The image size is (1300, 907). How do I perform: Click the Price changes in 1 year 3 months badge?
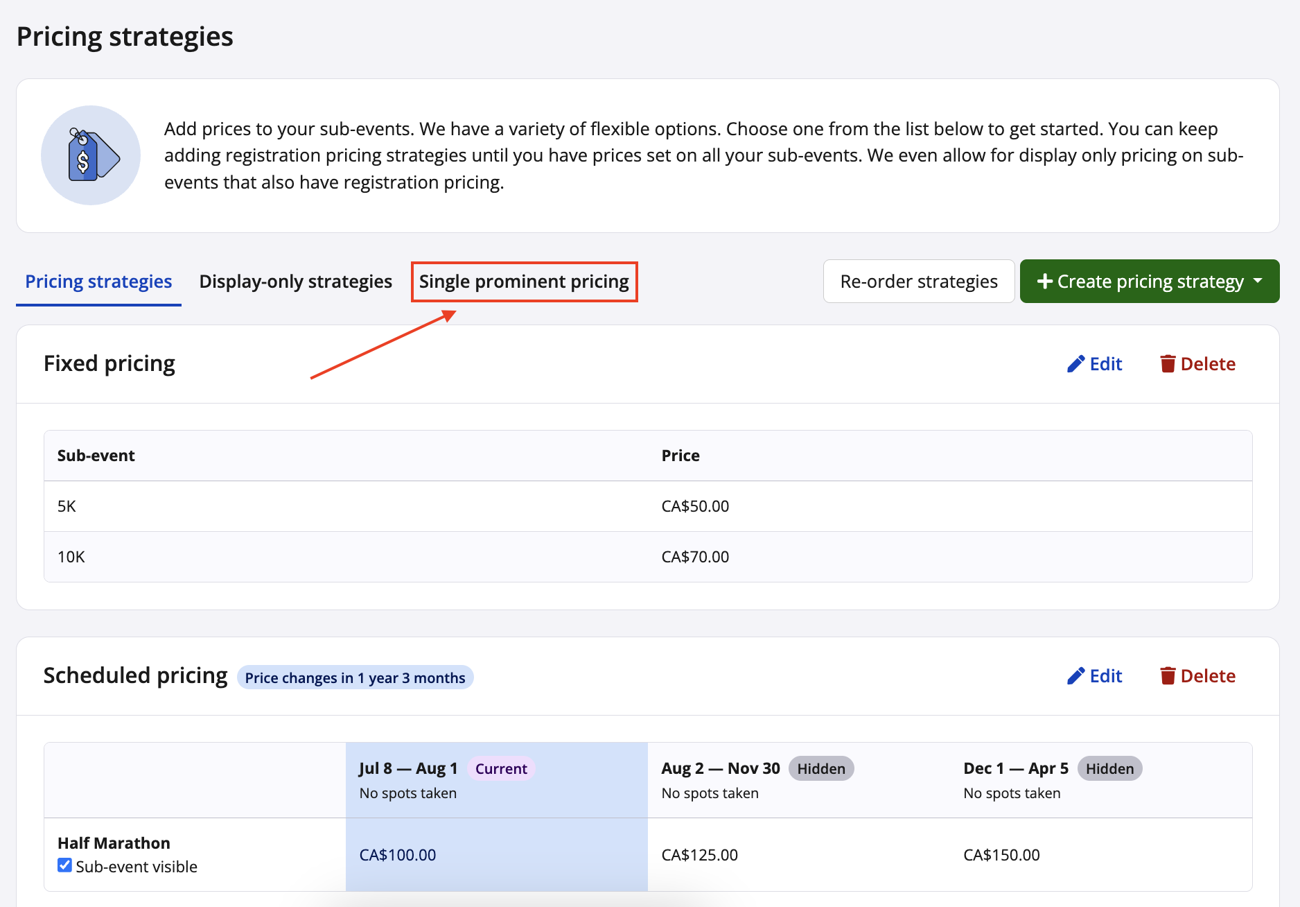(355, 677)
